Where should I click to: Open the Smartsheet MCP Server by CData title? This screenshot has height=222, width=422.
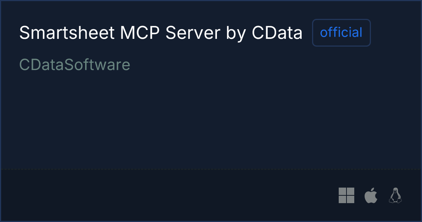pyautogui.click(x=161, y=33)
